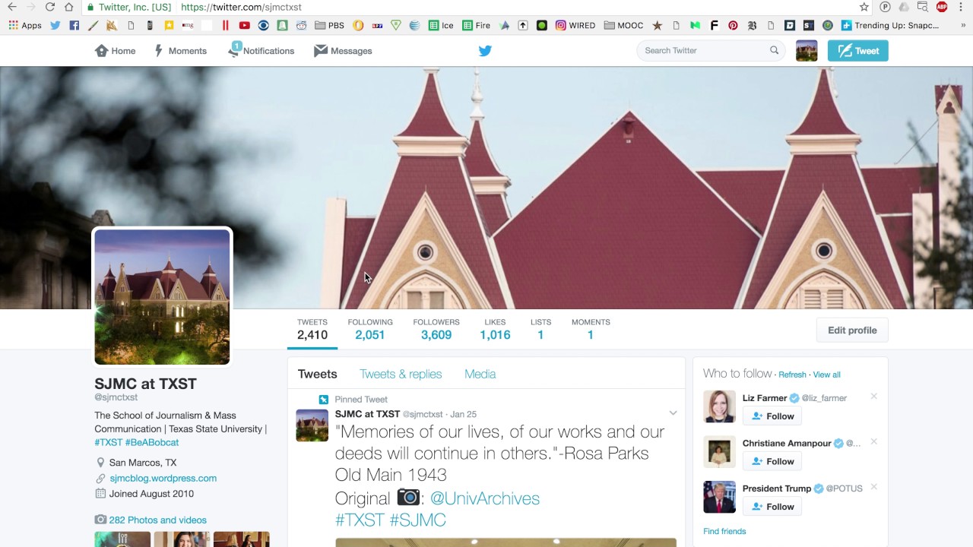Screen dimensions: 973x547
Task: Go to Twitter Home in the nav bar
Action: 115,51
